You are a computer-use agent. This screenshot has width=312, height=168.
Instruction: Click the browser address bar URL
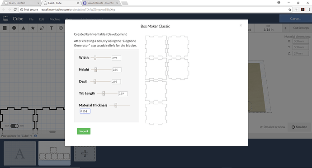tap(78, 9)
